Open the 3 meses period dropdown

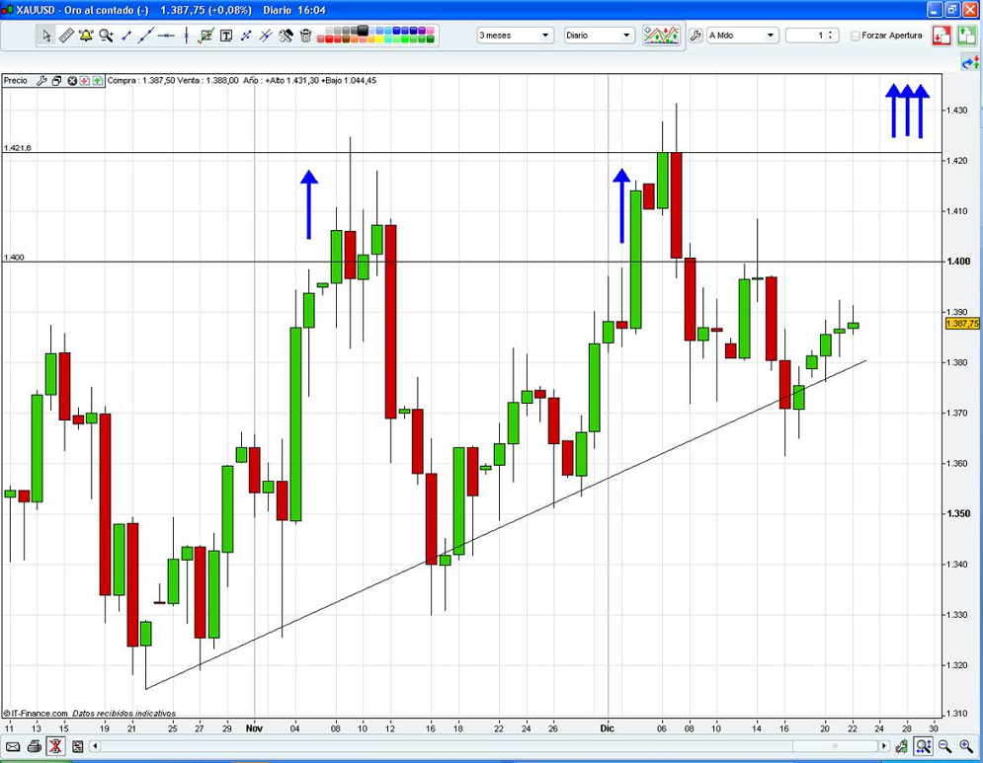515,36
